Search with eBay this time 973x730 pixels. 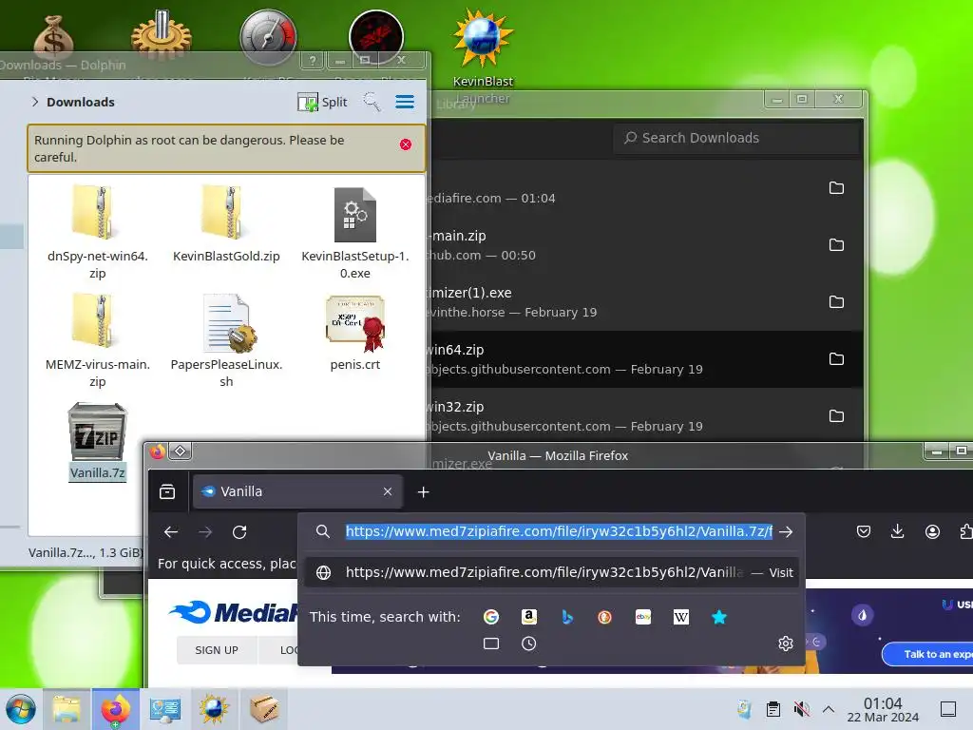point(643,617)
